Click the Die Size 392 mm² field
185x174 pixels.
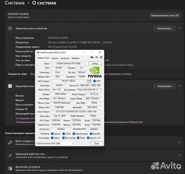click(81, 72)
